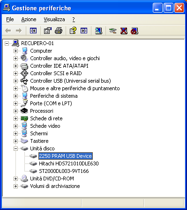
Task: Click the Forward arrow toolbar button
Action: coord(19,31)
